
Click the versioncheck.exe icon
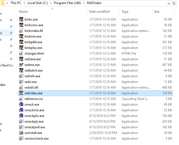pos(21,139)
